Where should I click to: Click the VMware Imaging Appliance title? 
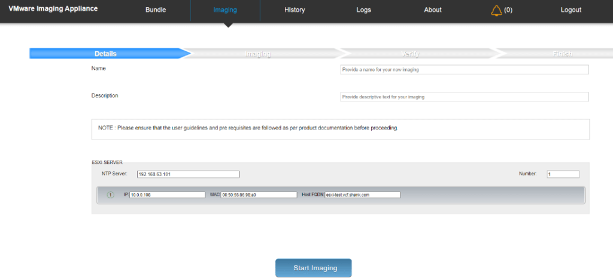53,8
